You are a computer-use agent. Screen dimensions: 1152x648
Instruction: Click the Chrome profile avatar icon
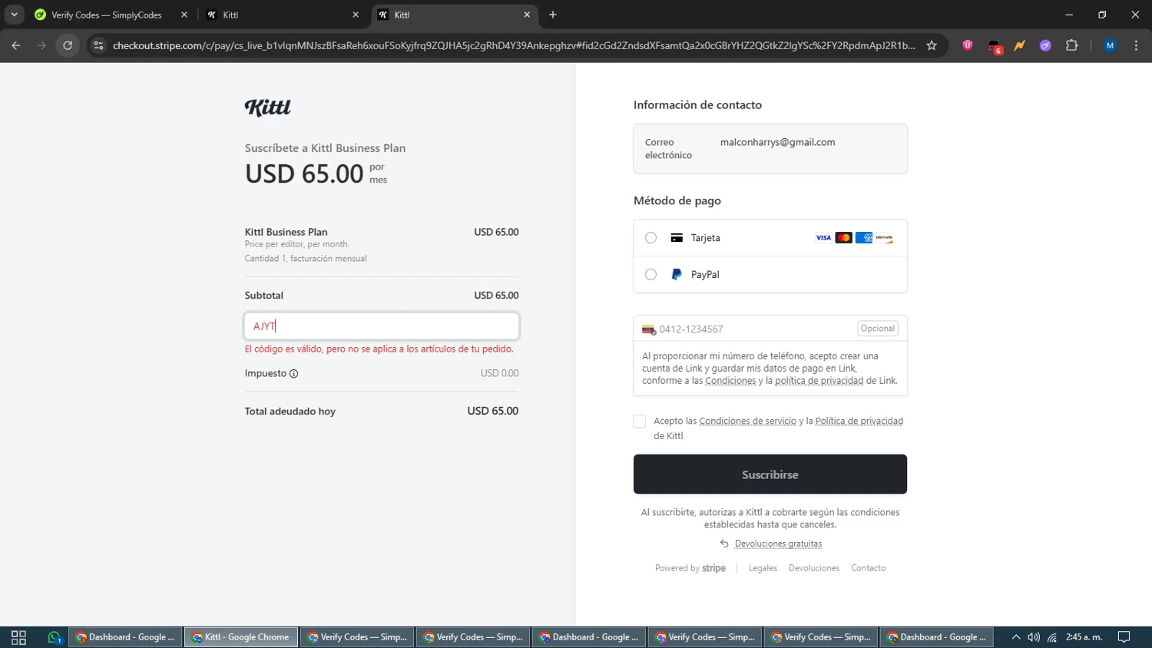(x=1110, y=45)
